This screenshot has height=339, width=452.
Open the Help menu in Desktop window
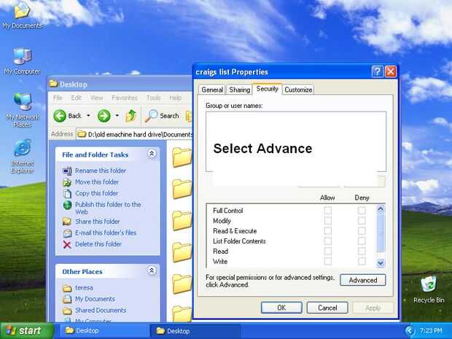175,98
